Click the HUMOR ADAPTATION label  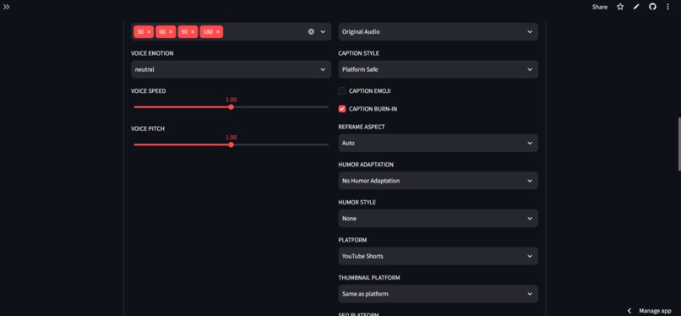(366, 165)
